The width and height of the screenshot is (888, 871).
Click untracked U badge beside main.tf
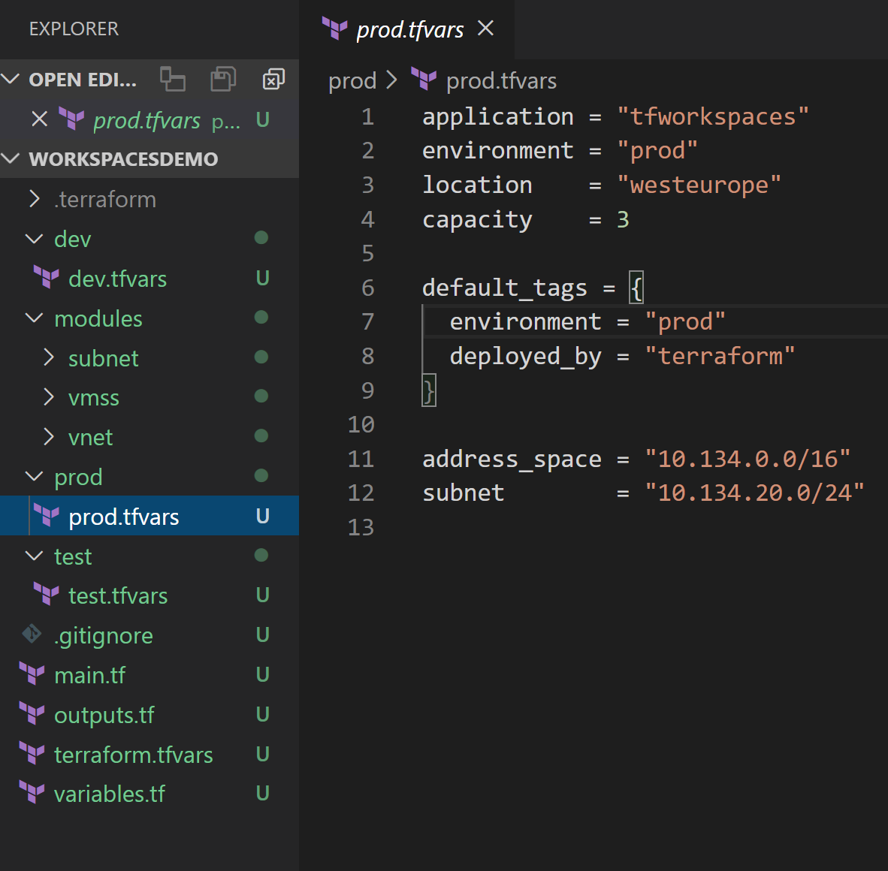pos(262,674)
